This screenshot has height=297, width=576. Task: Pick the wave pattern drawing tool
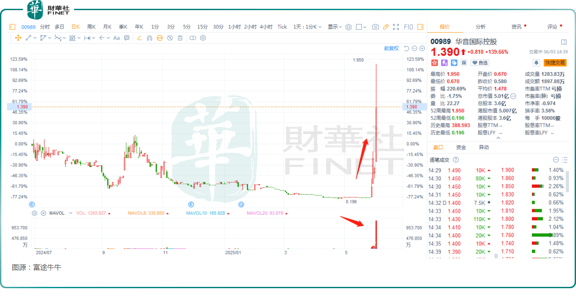pyautogui.click(x=58, y=38)
